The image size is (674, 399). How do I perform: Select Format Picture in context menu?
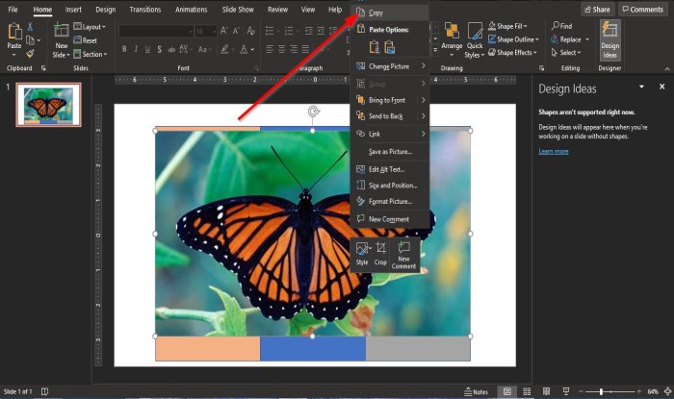pyautogui.click(x=390, y=201)
